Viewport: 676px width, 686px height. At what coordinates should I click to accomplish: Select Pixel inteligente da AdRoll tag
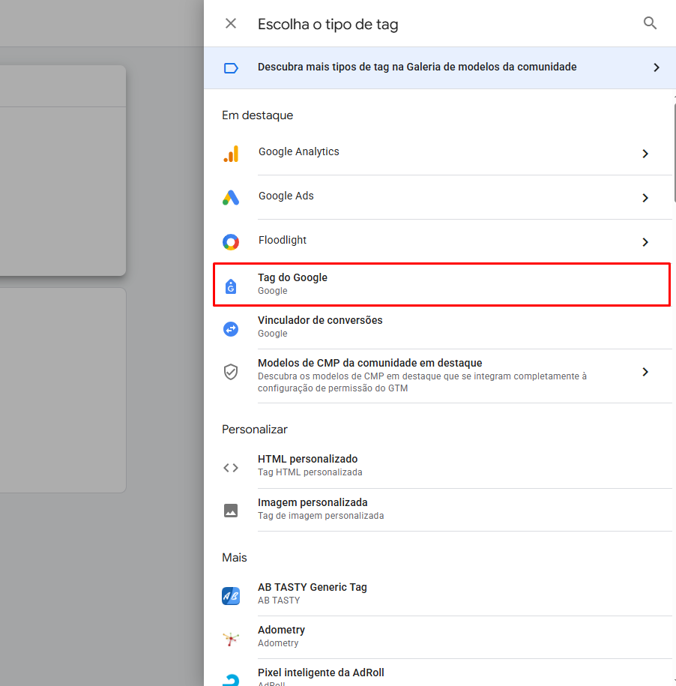pos(321,673)
